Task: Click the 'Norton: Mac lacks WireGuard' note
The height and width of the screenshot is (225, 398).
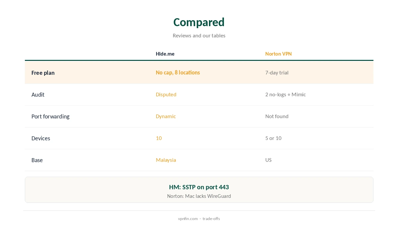Action: tap(199, 196)
